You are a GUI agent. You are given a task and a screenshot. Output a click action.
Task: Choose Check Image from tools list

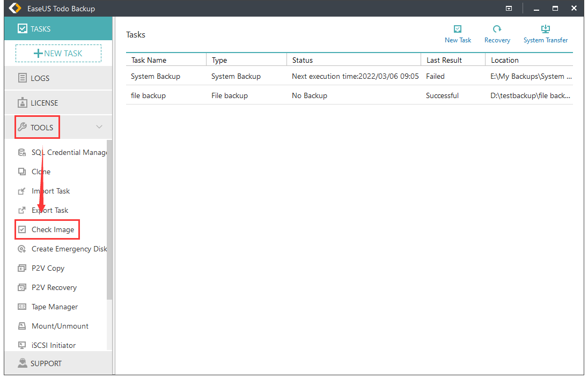point(53,229)
